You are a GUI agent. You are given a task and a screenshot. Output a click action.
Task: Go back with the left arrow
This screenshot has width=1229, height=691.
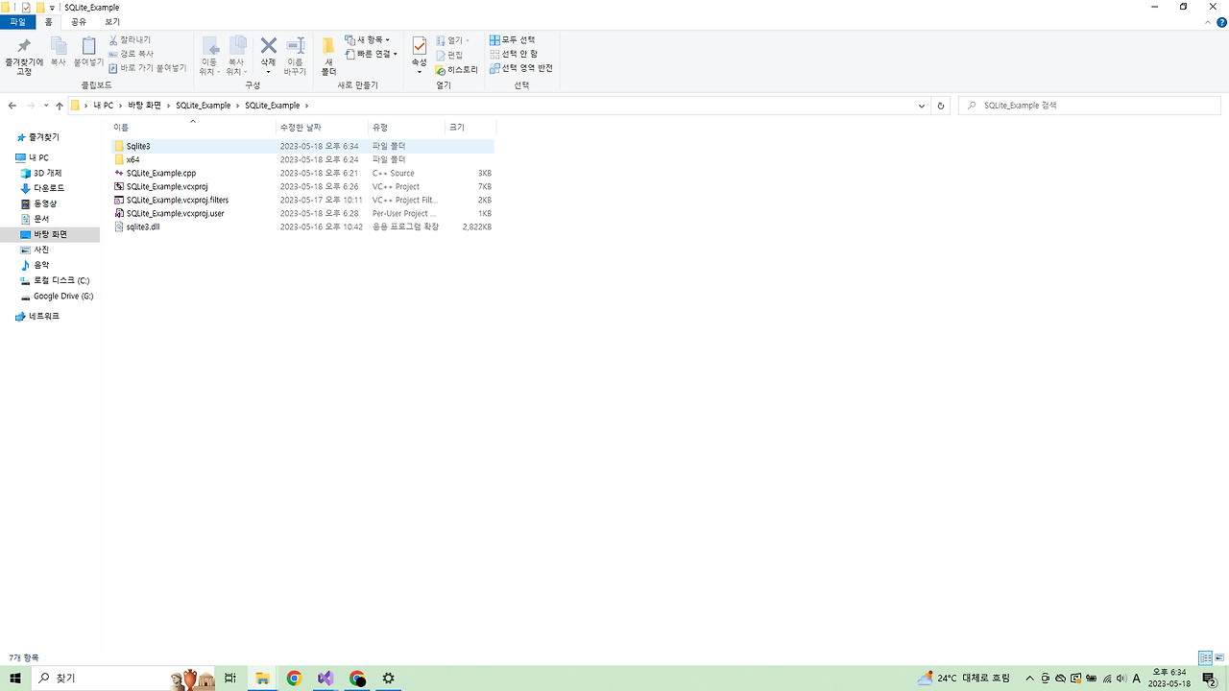pos(12,106)
